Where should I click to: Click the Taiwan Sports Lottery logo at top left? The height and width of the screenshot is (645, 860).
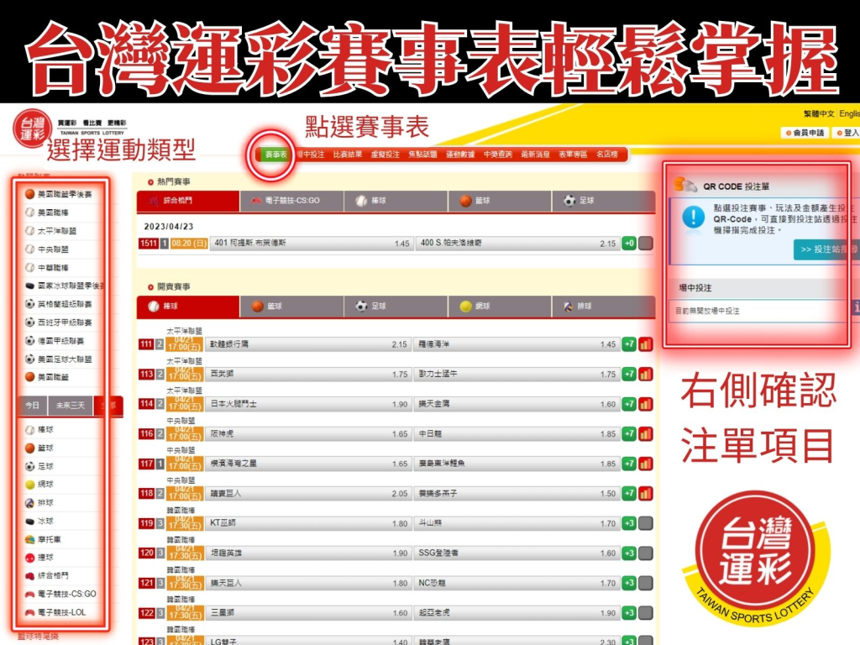[33, 129]
